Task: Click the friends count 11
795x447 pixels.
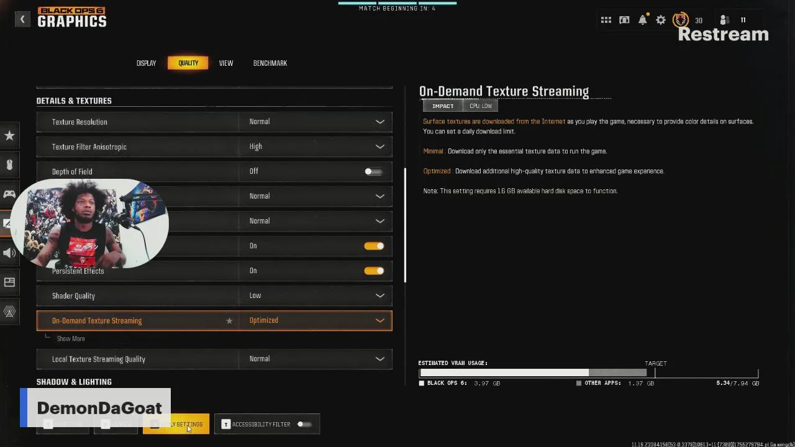Action: 743,20
